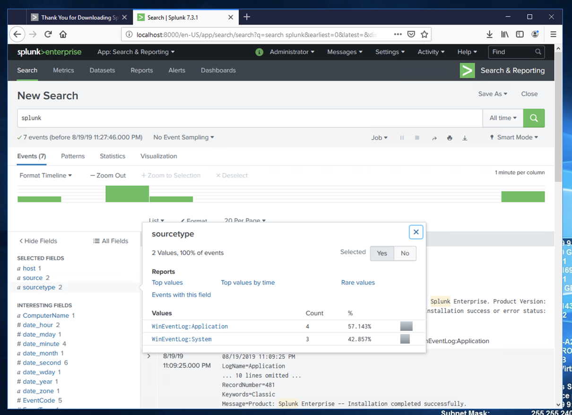The height and width of the screenshot is (415, 572).
Task: Export search results with download icon
Action: (465, 138)
